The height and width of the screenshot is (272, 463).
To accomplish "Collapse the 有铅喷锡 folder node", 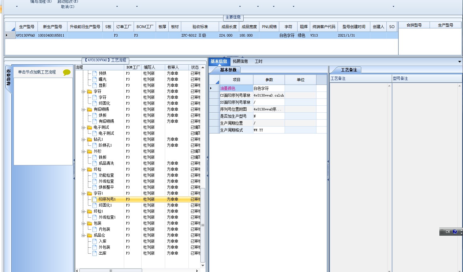I will (x=84, y=109).
